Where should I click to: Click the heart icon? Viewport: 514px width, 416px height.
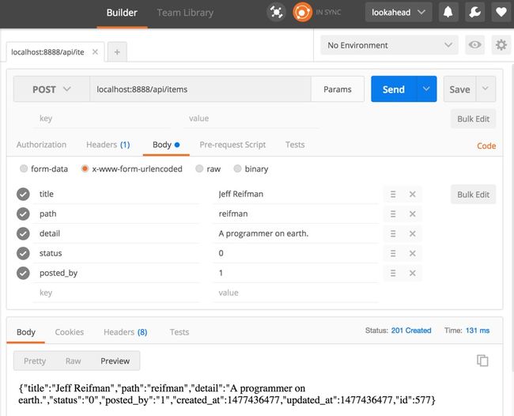[501, 13]
